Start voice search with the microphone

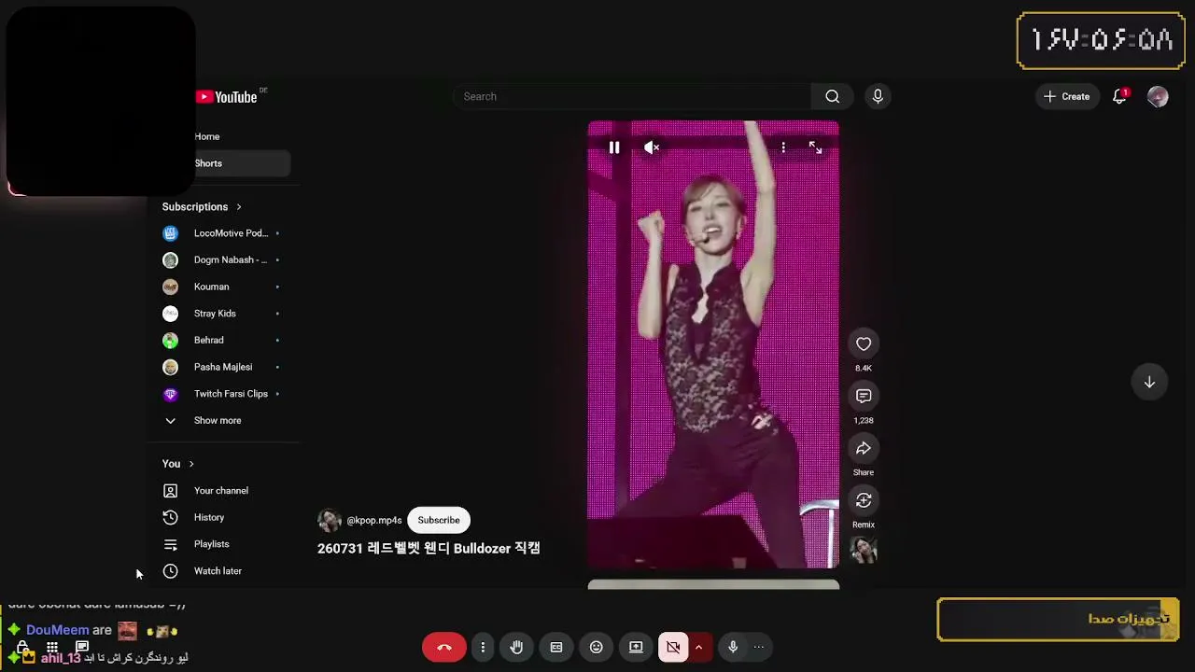click(x=878, y=96)
